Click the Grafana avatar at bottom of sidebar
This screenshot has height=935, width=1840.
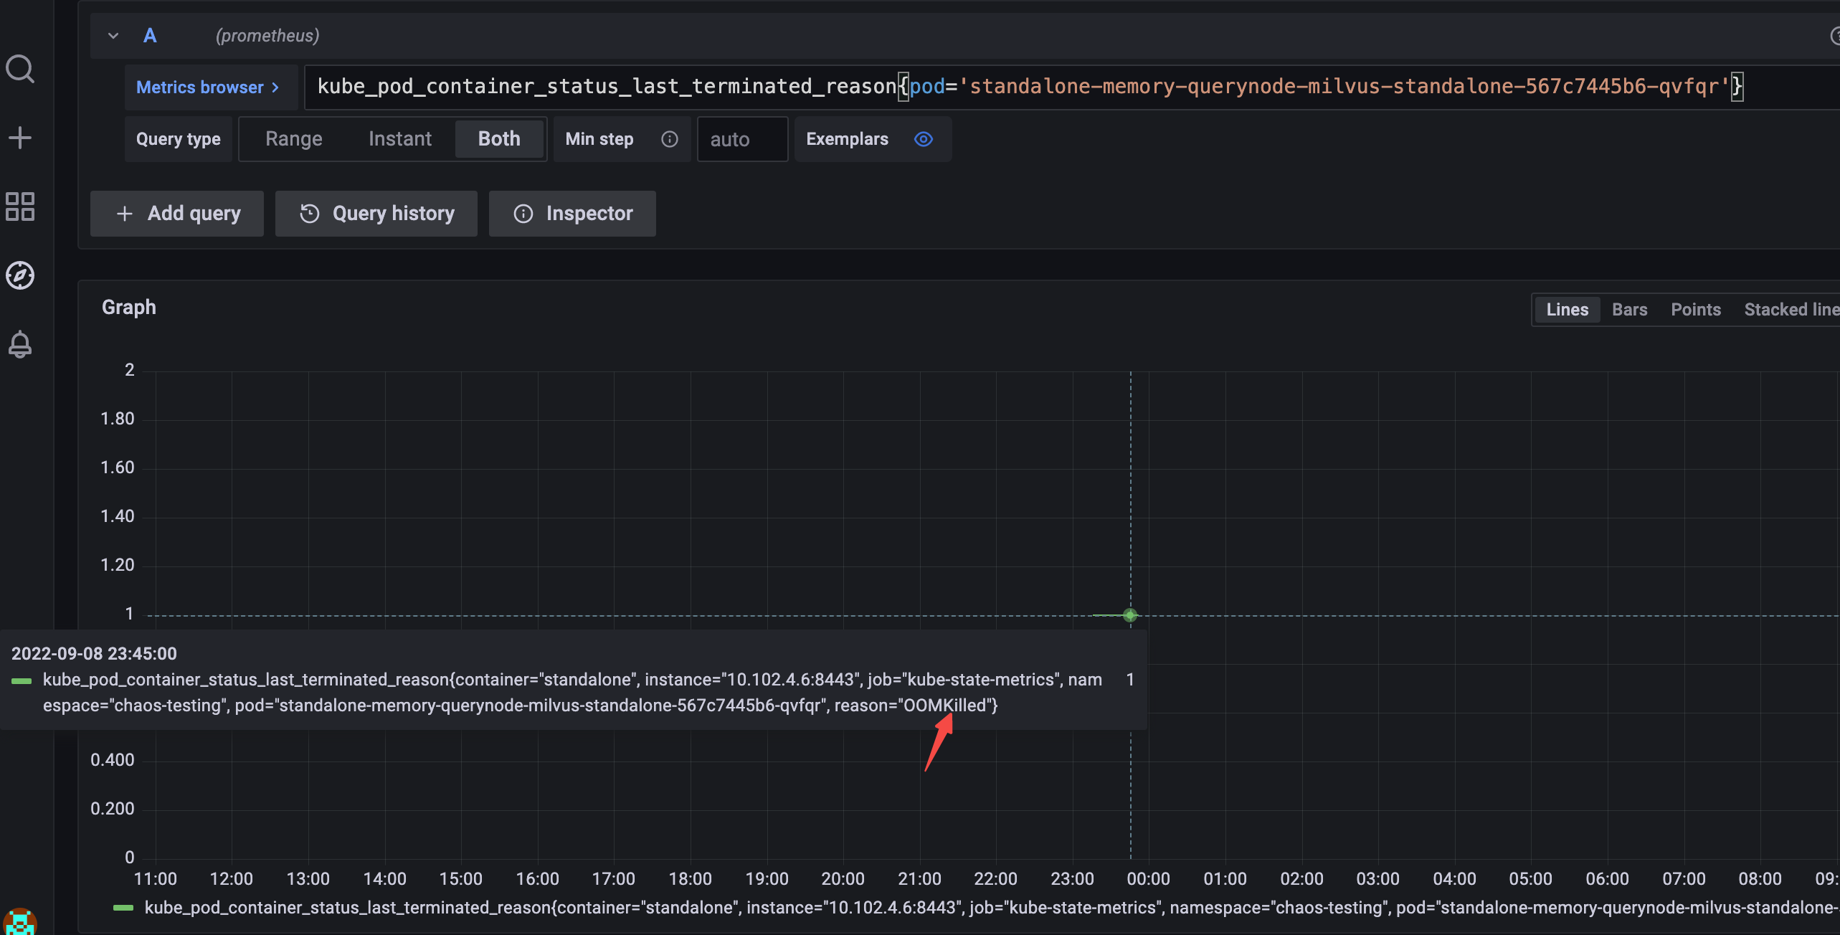pos(22,922)
